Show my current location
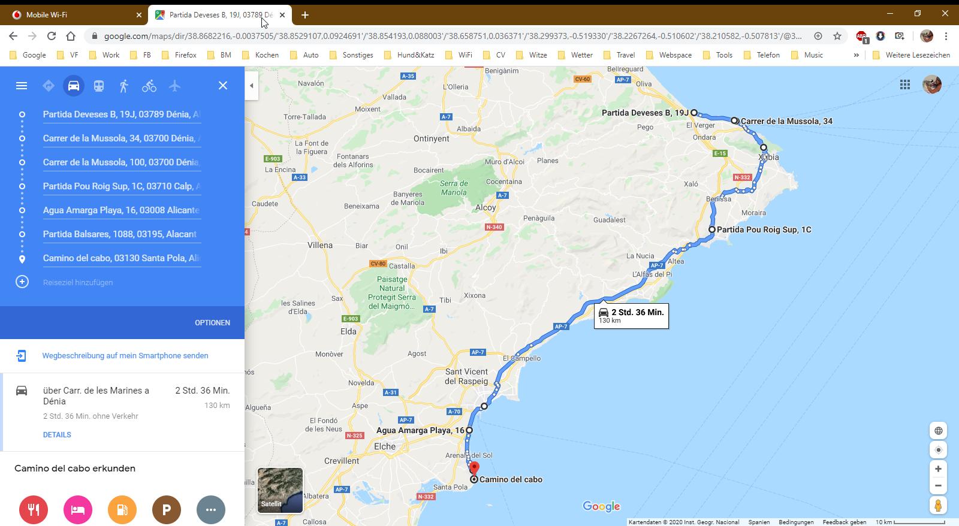Screen dimensions: 959x526 [939, 450]
